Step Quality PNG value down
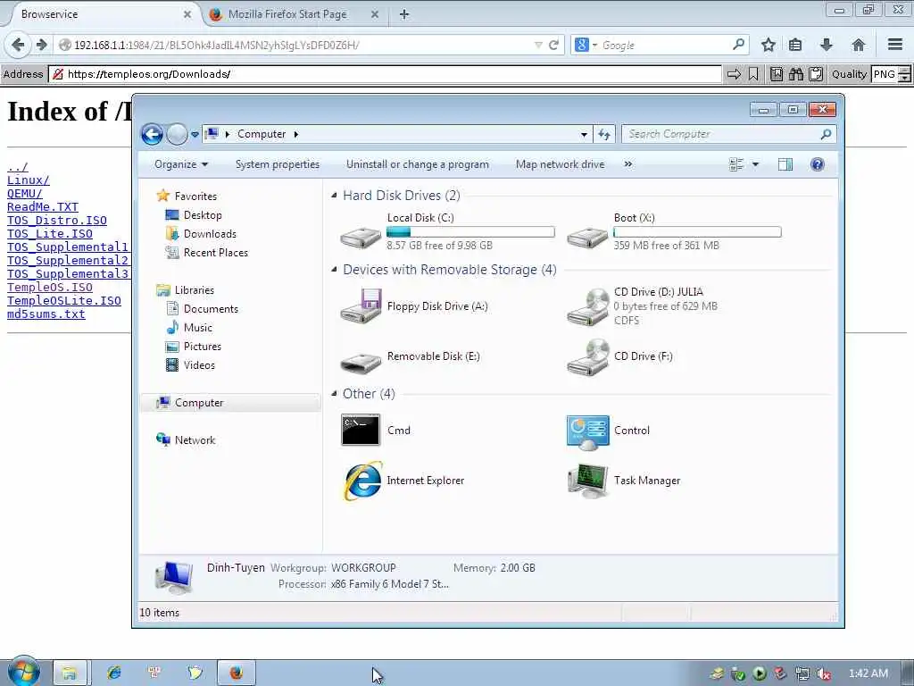914x686 pixels. pos(904,78)
